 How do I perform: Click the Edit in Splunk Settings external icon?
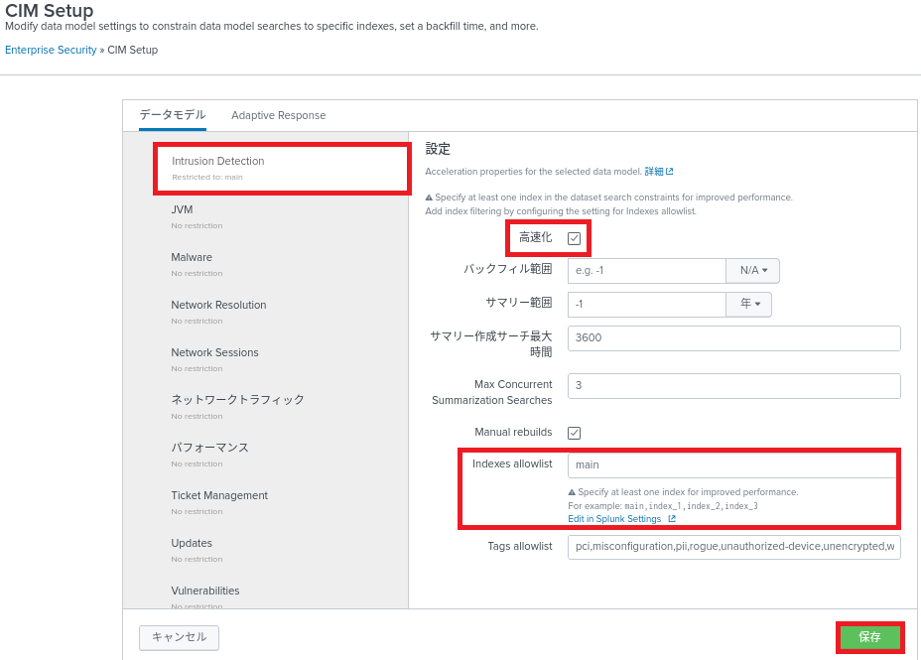click(x=672, y=519)
